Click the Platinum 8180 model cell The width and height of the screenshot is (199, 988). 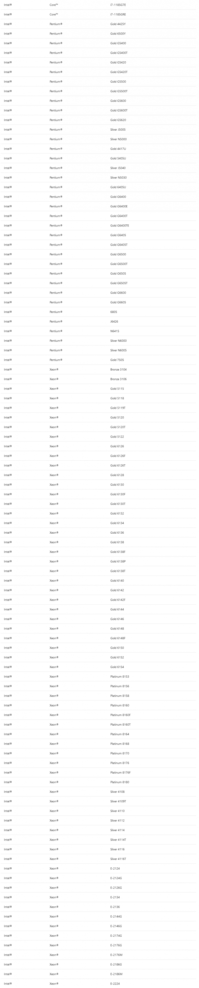[x=120, y=782]
